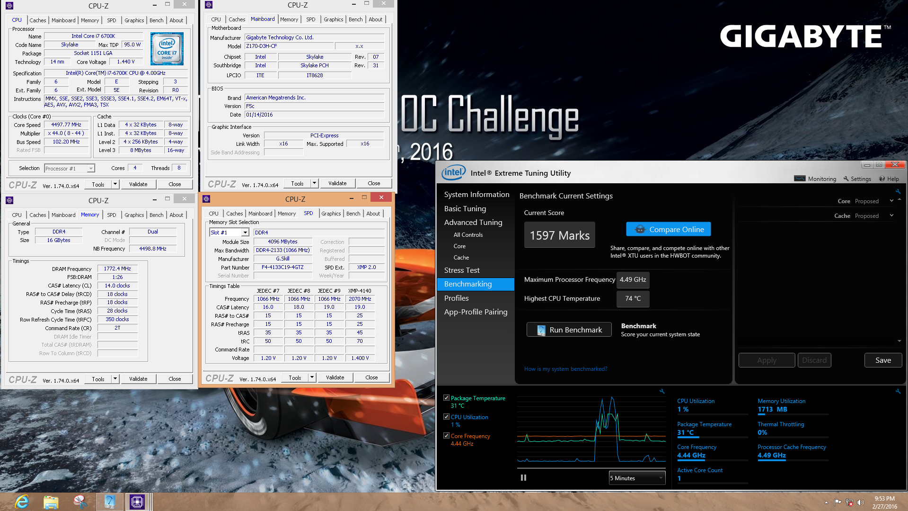
Task: Click the clock showing 9:53 PM
Action: [x=884, y=498]
